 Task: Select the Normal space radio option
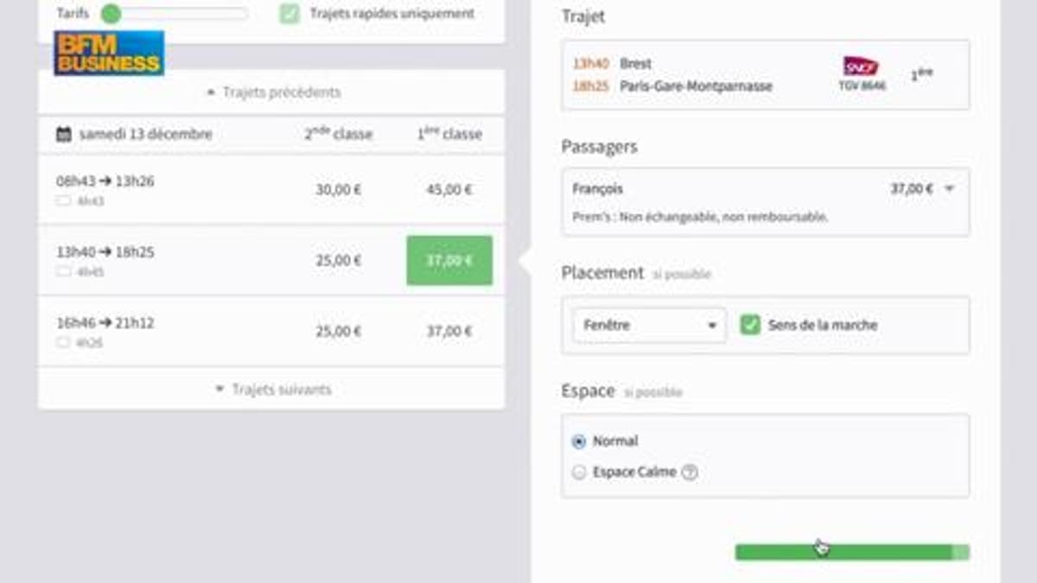(579, 441)
